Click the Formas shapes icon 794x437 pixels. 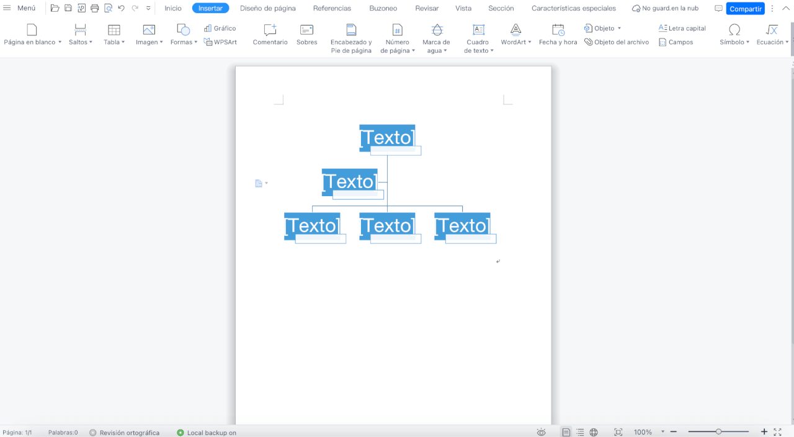(x=183, y=30)
